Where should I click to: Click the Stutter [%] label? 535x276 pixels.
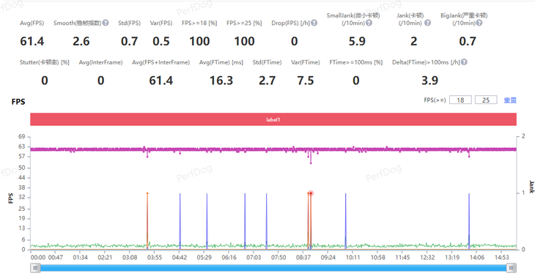coord(45,62)
